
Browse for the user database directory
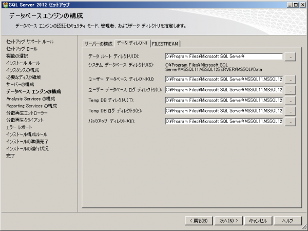pyautogui.click(x=291, y=80)
